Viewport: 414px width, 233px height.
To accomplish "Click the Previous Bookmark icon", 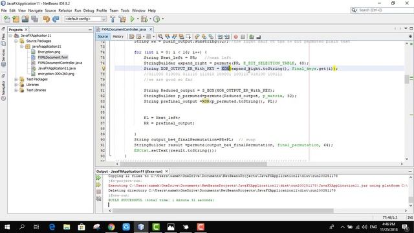I will (x=197, y=37).
